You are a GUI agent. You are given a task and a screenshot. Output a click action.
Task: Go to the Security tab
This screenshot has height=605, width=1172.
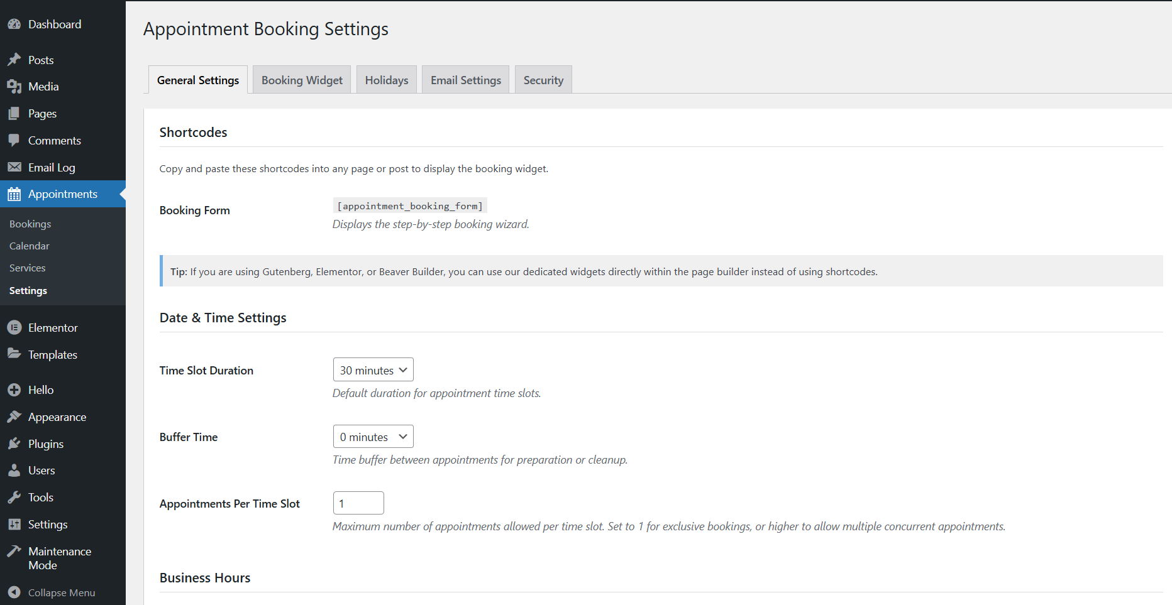pos(543,80)
